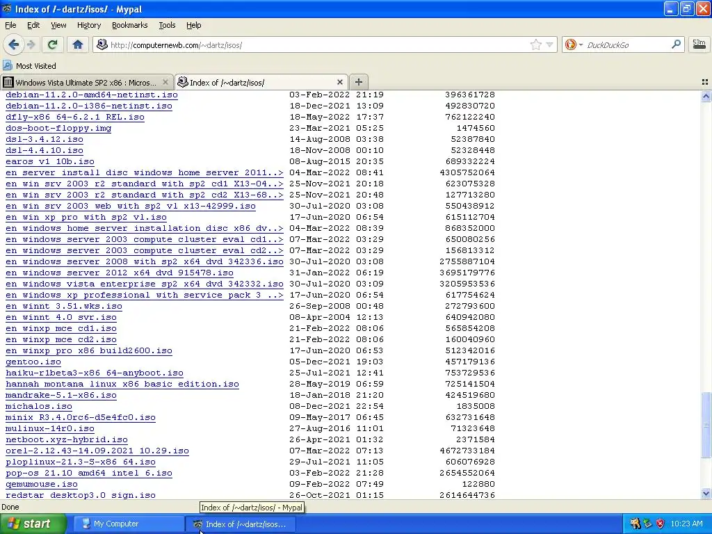
Task: Reload the page with Refresh icon
Action: pyautogui.click(x=52, y=44)
